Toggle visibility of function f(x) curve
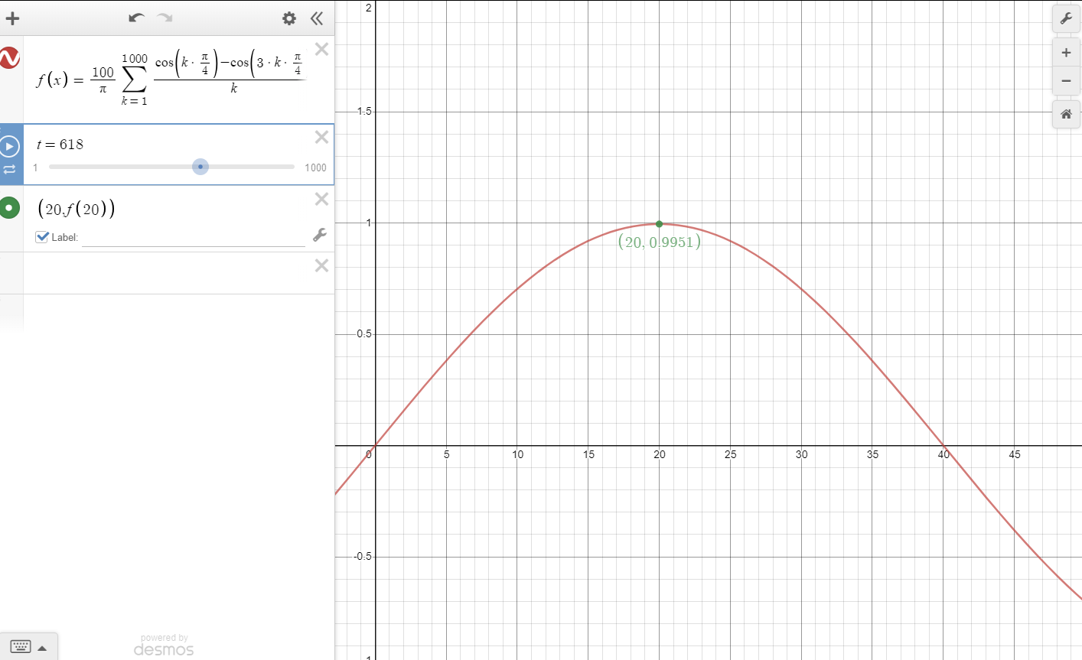Screen dimensions: 1082x660 pyautogui.click(x=10, y=58)
